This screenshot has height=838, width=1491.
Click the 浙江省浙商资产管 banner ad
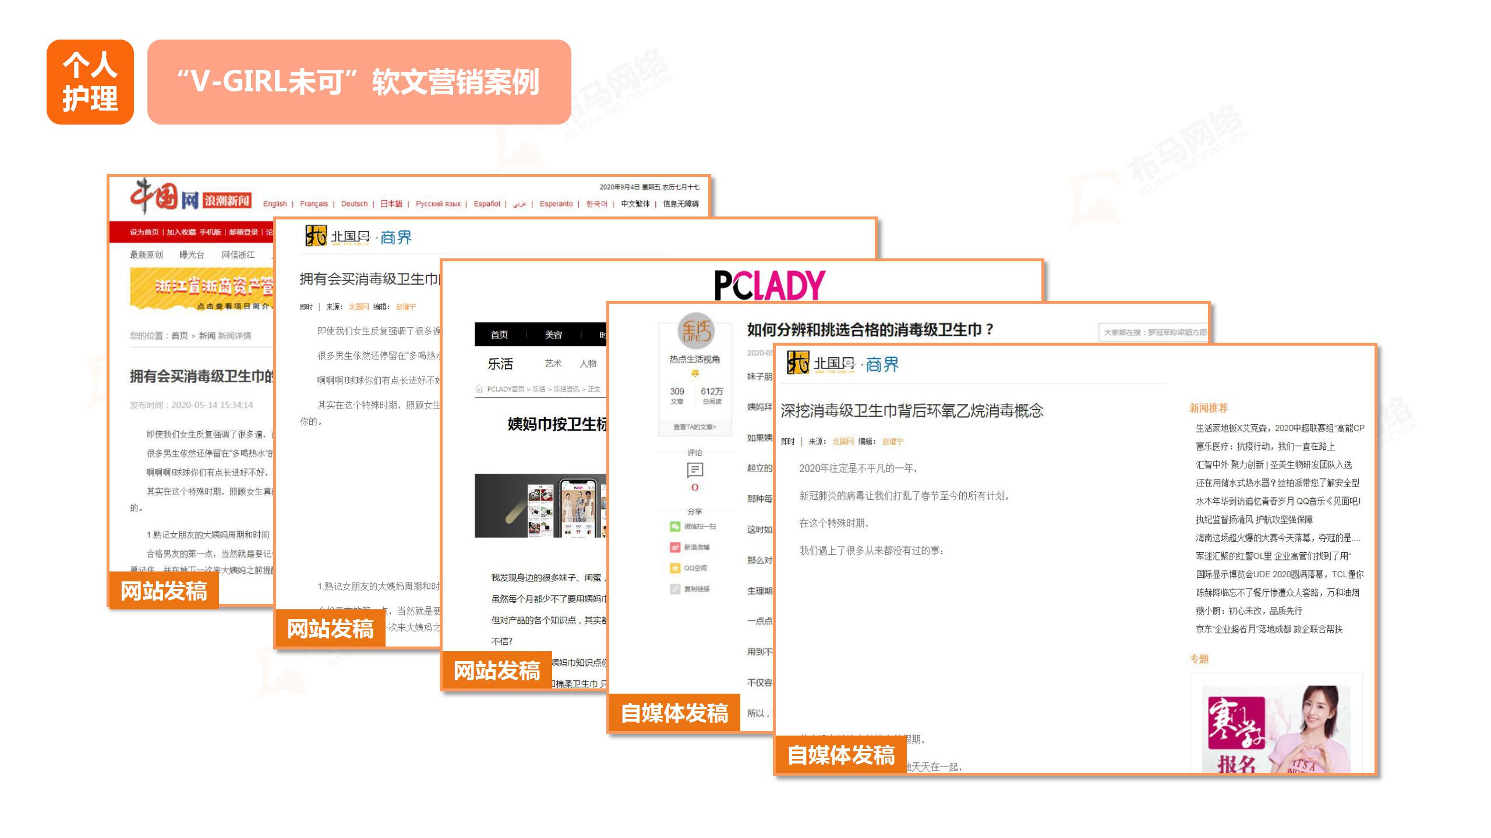(x=202, y=289)
